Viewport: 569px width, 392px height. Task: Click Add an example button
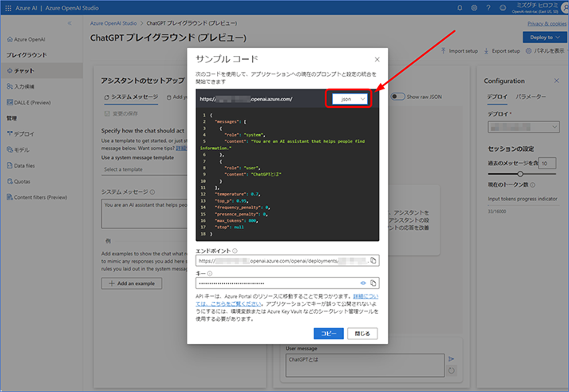point(132,283)
